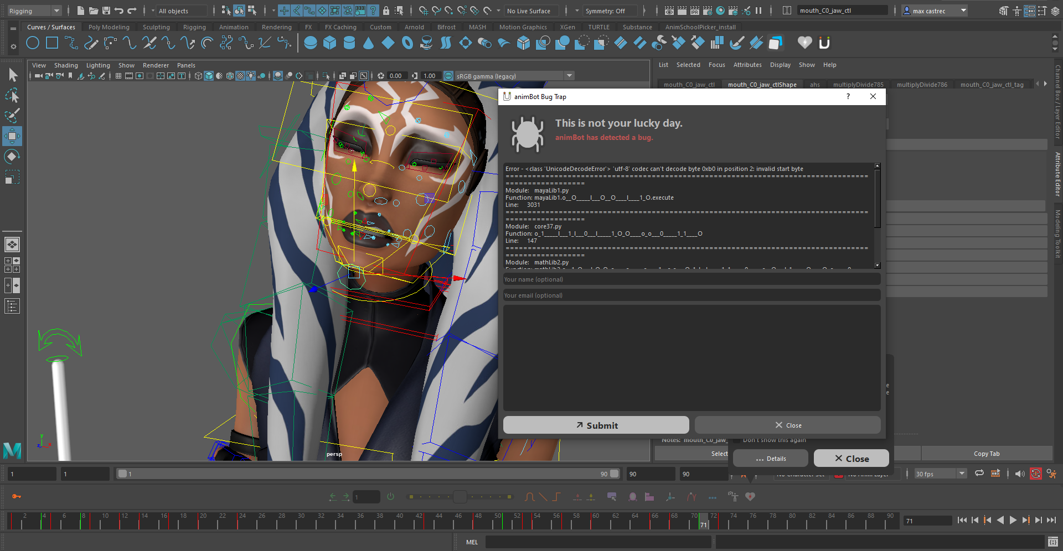Activate the Paint Selection tool

(12, 116)
